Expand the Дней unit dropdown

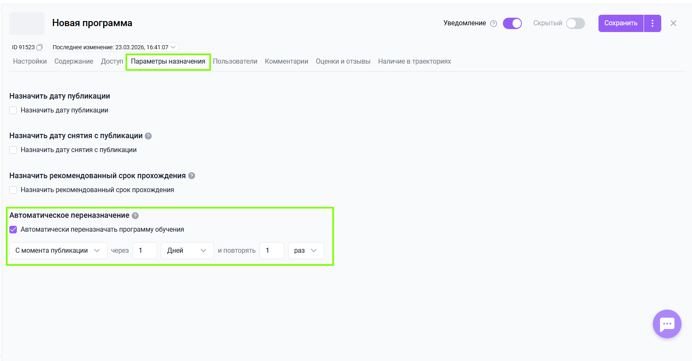coord(187,251)
